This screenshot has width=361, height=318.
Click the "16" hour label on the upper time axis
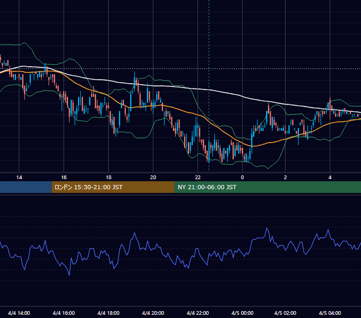64,178
